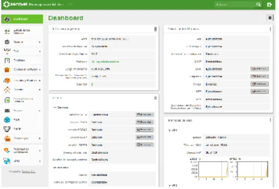Click the green software updates link
279x189 pixels.
tap(105, 62)
